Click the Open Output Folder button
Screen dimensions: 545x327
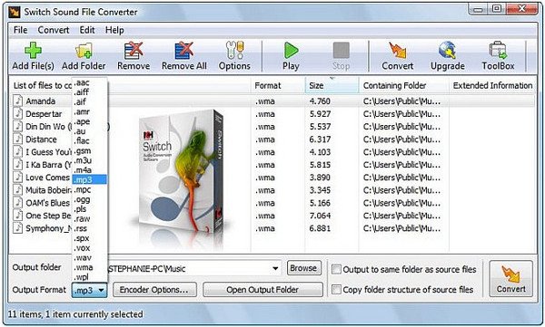coord(263,290)
